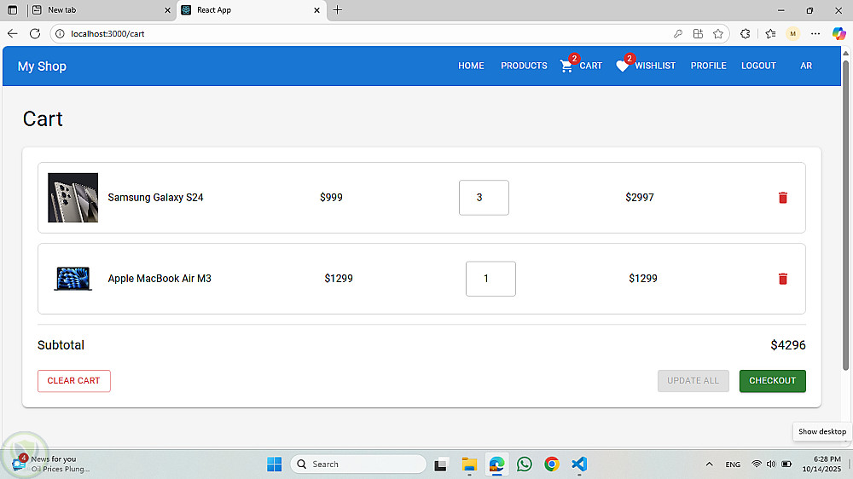Click the UPDATE ALL button
Viewport: 853px width, 479px height.
[x=693, y=381]
